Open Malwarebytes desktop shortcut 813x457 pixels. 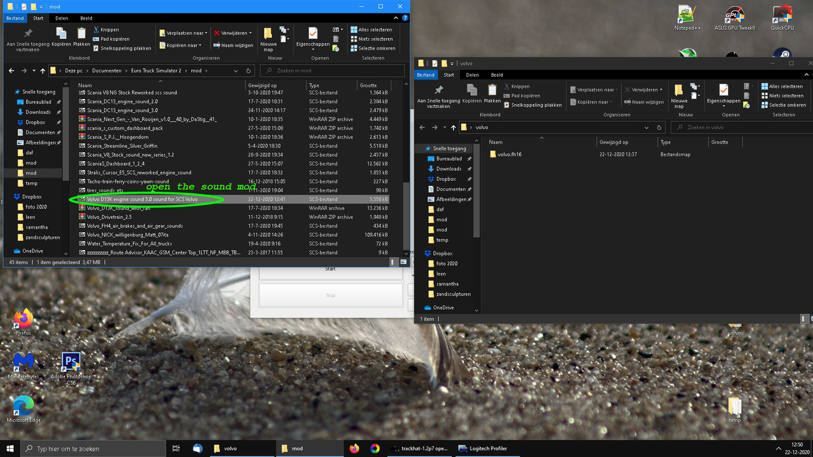[x=24, y=366]
